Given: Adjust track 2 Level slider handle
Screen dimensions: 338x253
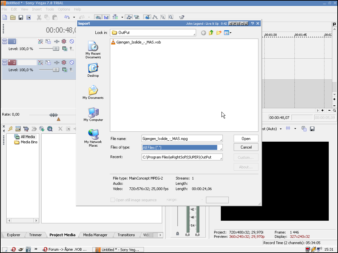Looking at the screenshot, I should tap(56, 70).
